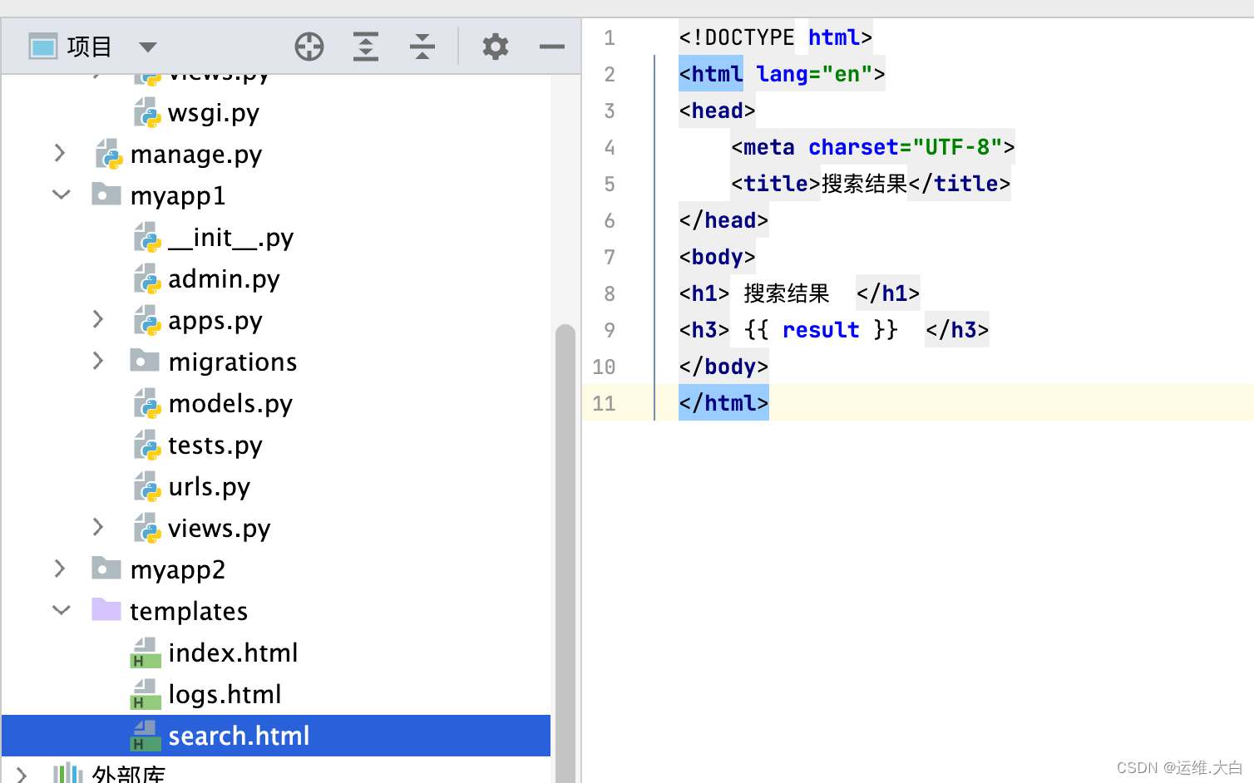Expand the migrations folder chevron
The image size is (1254, 783).
(x=97, y=361)
